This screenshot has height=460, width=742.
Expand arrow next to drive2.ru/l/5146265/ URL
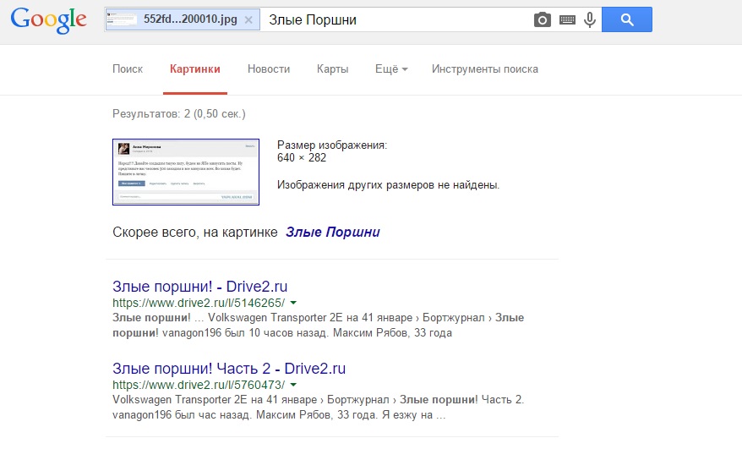(x=293, y=303)
